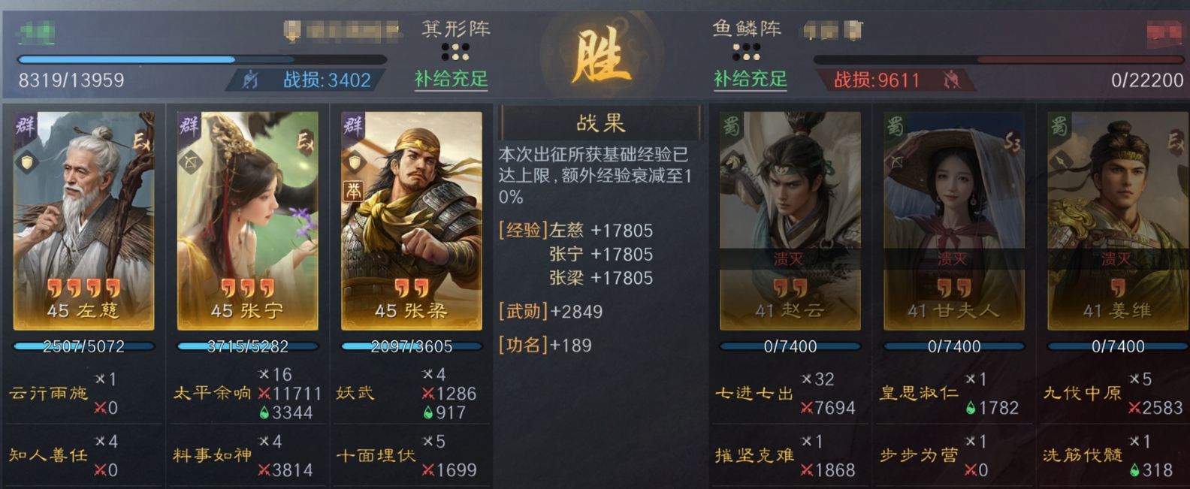Click the right 补给充足 supply status link
Viewport: 1190px width, 489px height.
[x=750, y=80]
